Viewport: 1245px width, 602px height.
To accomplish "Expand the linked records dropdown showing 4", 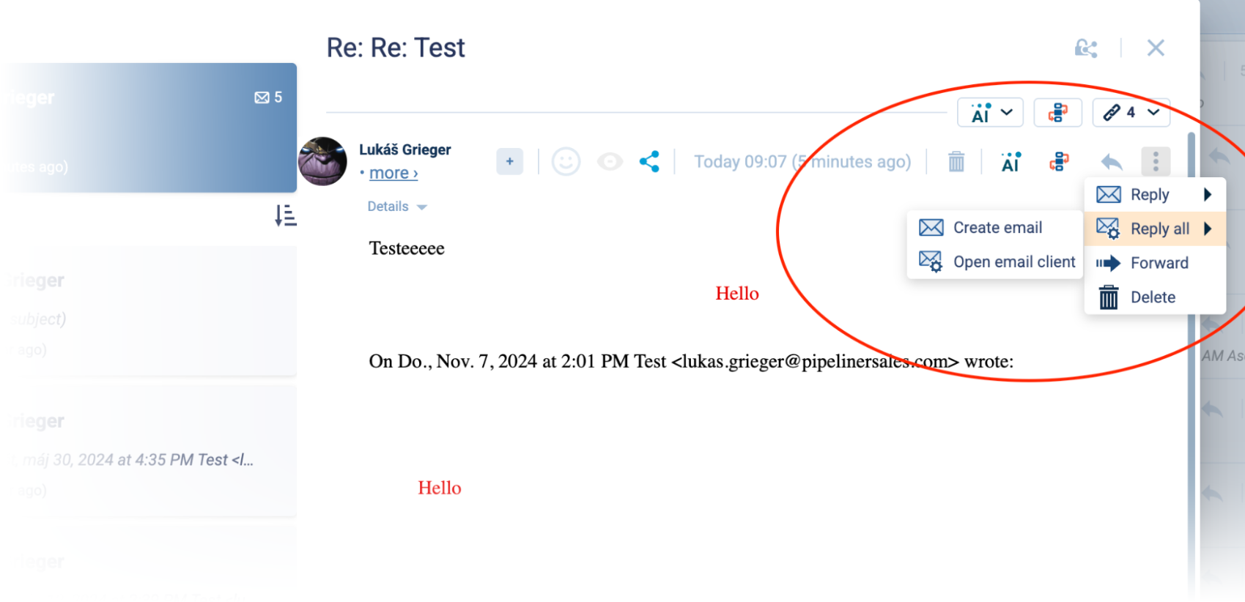I will click(x=1131, y=113).
